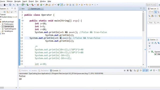
Task: Click the Debug bug icon in toolbar
Action: [18, 5]
